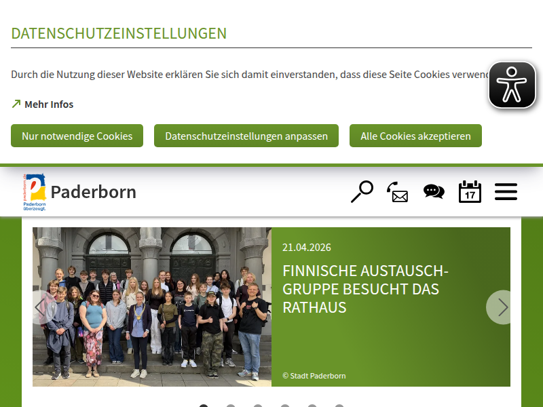Select the third carousel indicator dot
The image size is (543, 407).
point(258,406)
